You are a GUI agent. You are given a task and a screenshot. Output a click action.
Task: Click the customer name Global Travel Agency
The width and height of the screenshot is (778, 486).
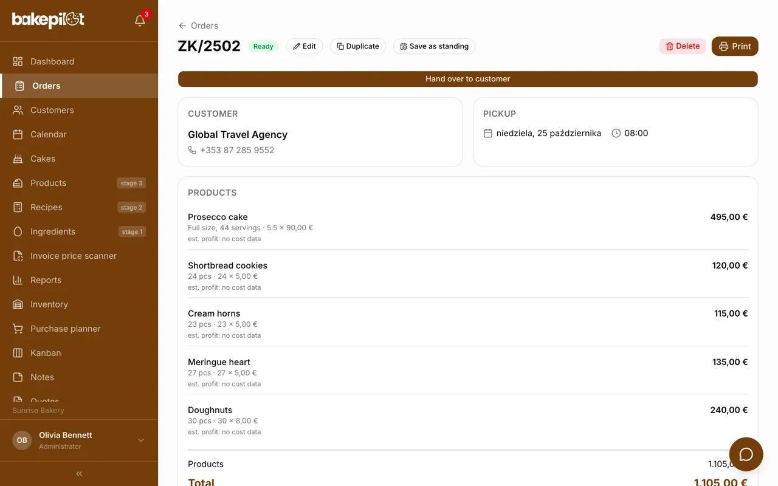tap(238, 135)
